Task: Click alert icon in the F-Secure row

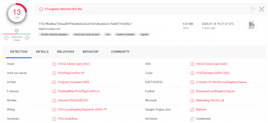Action: click(54, 91)
